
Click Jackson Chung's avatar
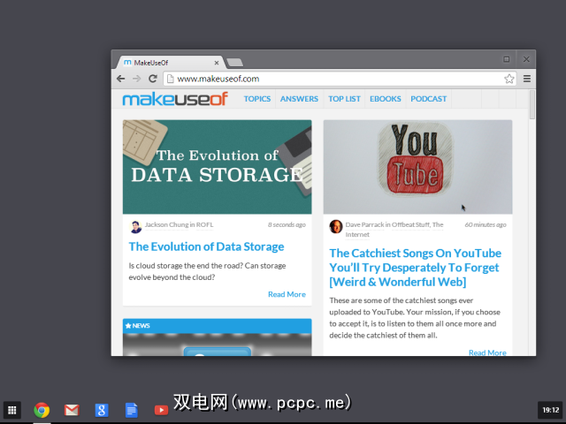135,227
